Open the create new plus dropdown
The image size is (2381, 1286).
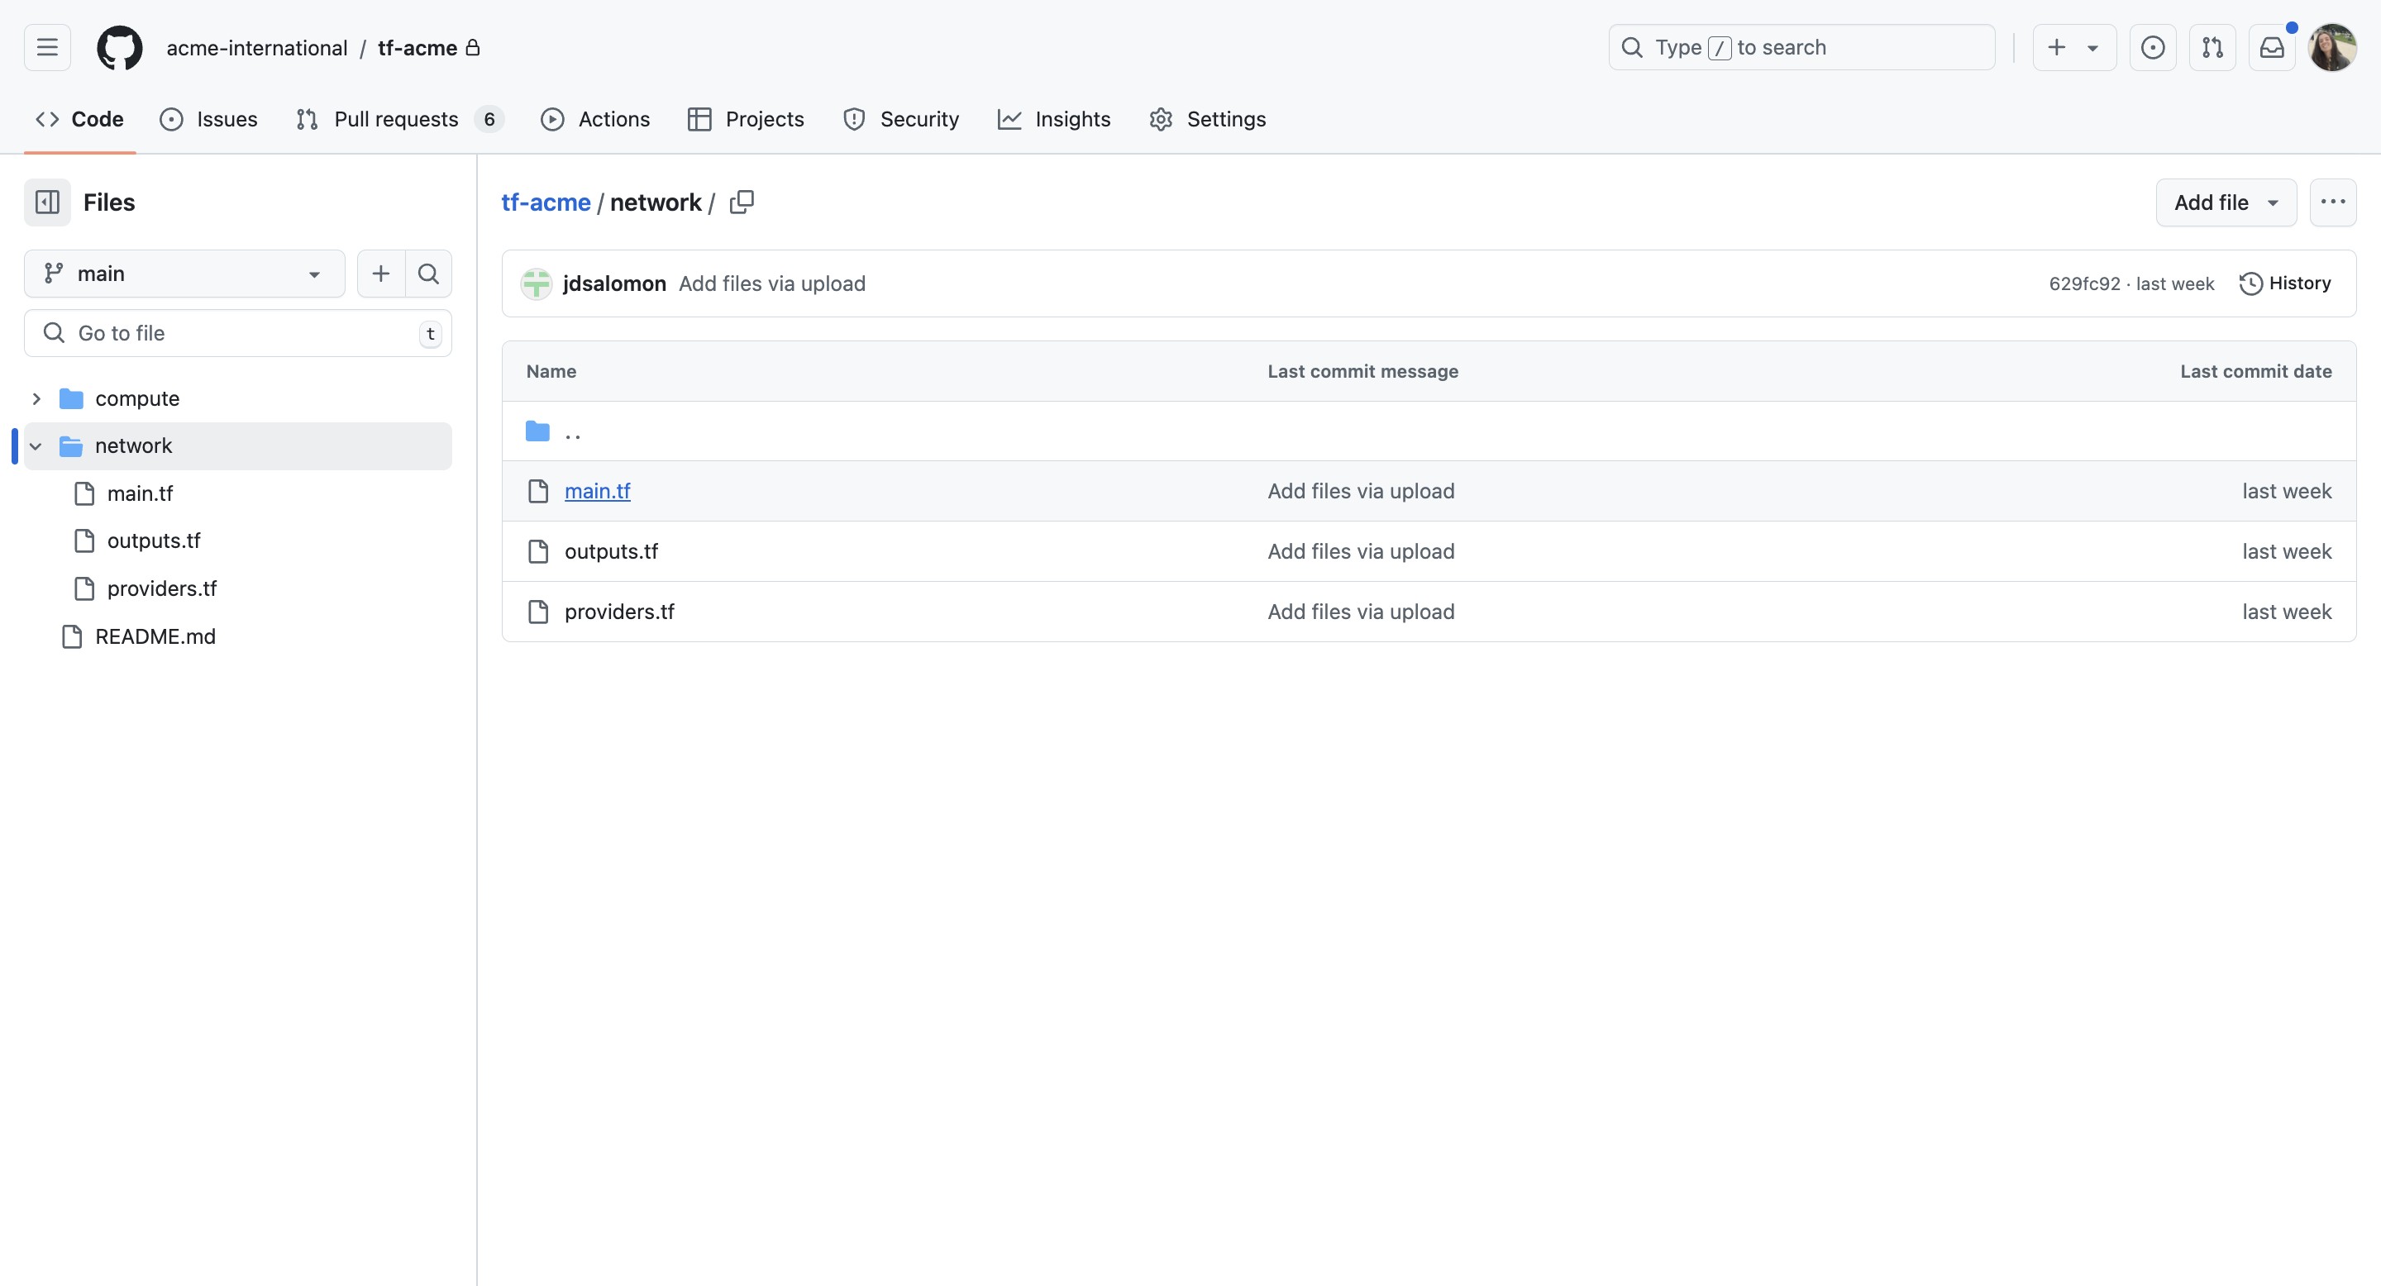pyautogui.click(x=2073, y=47)
